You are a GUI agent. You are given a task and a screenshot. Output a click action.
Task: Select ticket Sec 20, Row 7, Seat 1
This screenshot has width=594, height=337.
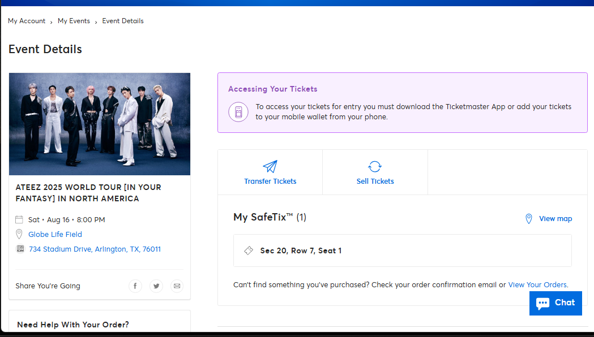(x=402, y=250)
